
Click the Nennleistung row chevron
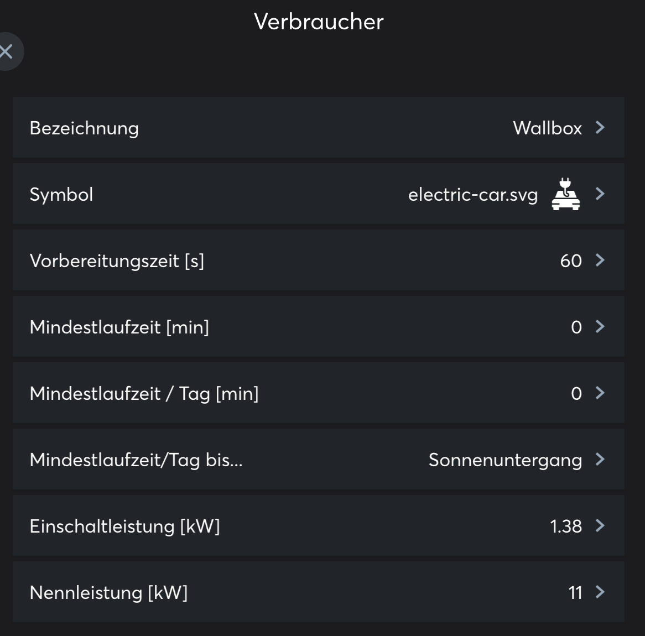pos(600,592)
